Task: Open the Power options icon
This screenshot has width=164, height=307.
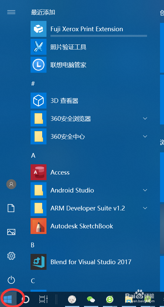Action: click(x=11, y=280)
